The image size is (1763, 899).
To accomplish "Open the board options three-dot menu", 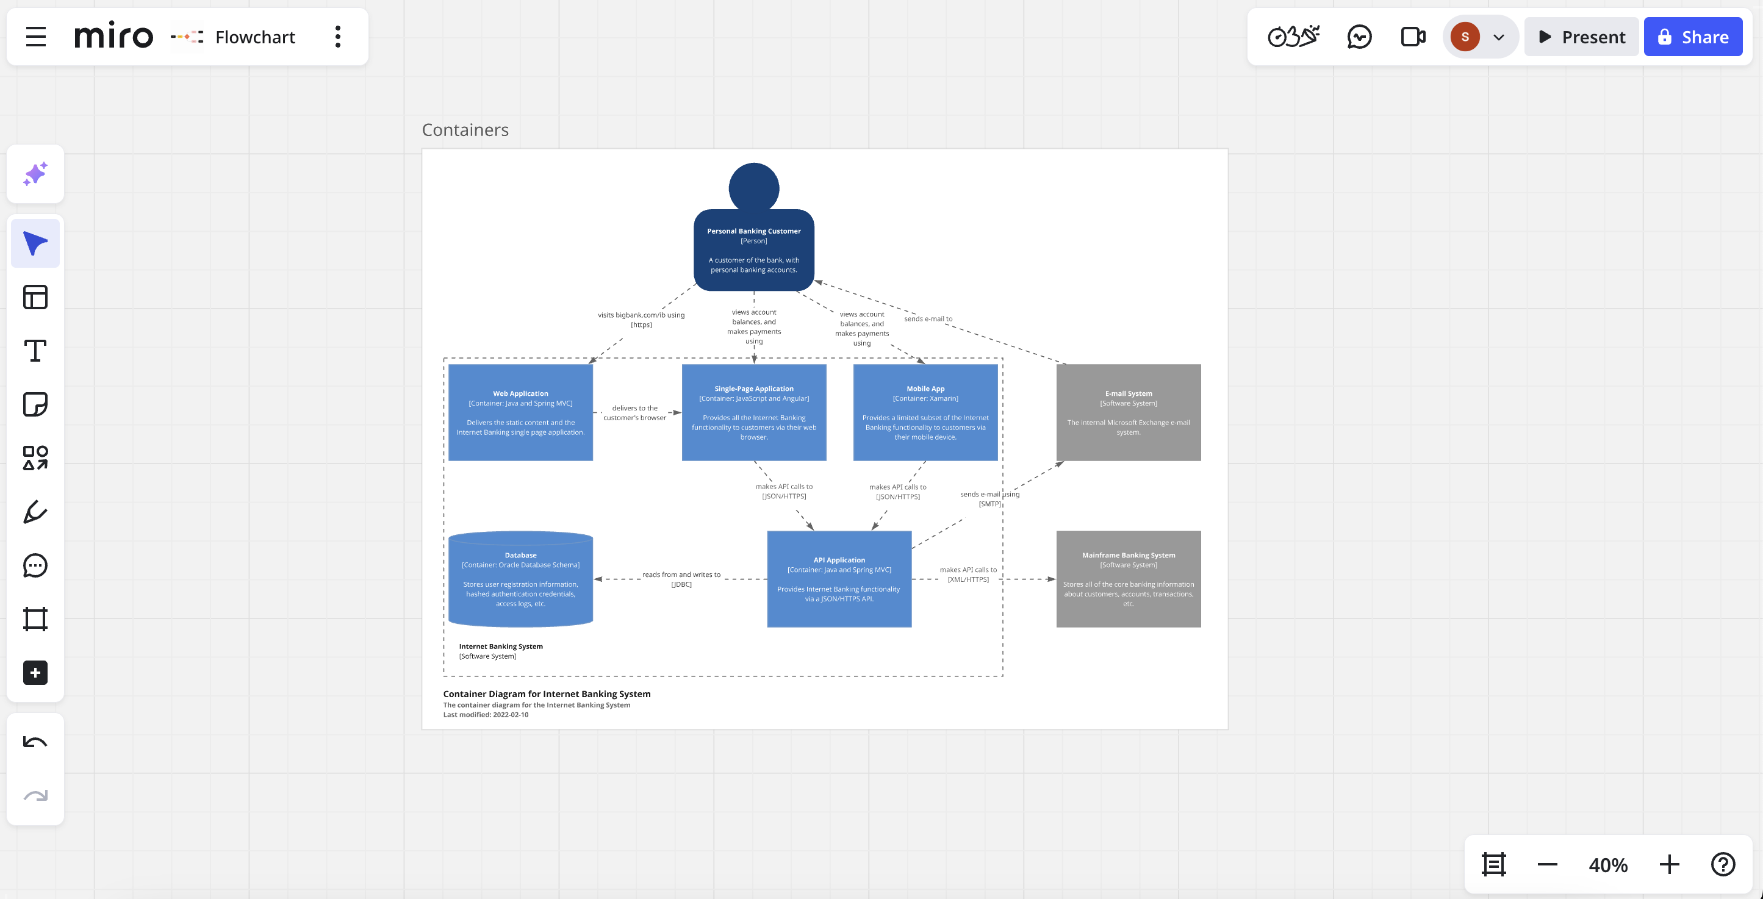I will 337,37.
